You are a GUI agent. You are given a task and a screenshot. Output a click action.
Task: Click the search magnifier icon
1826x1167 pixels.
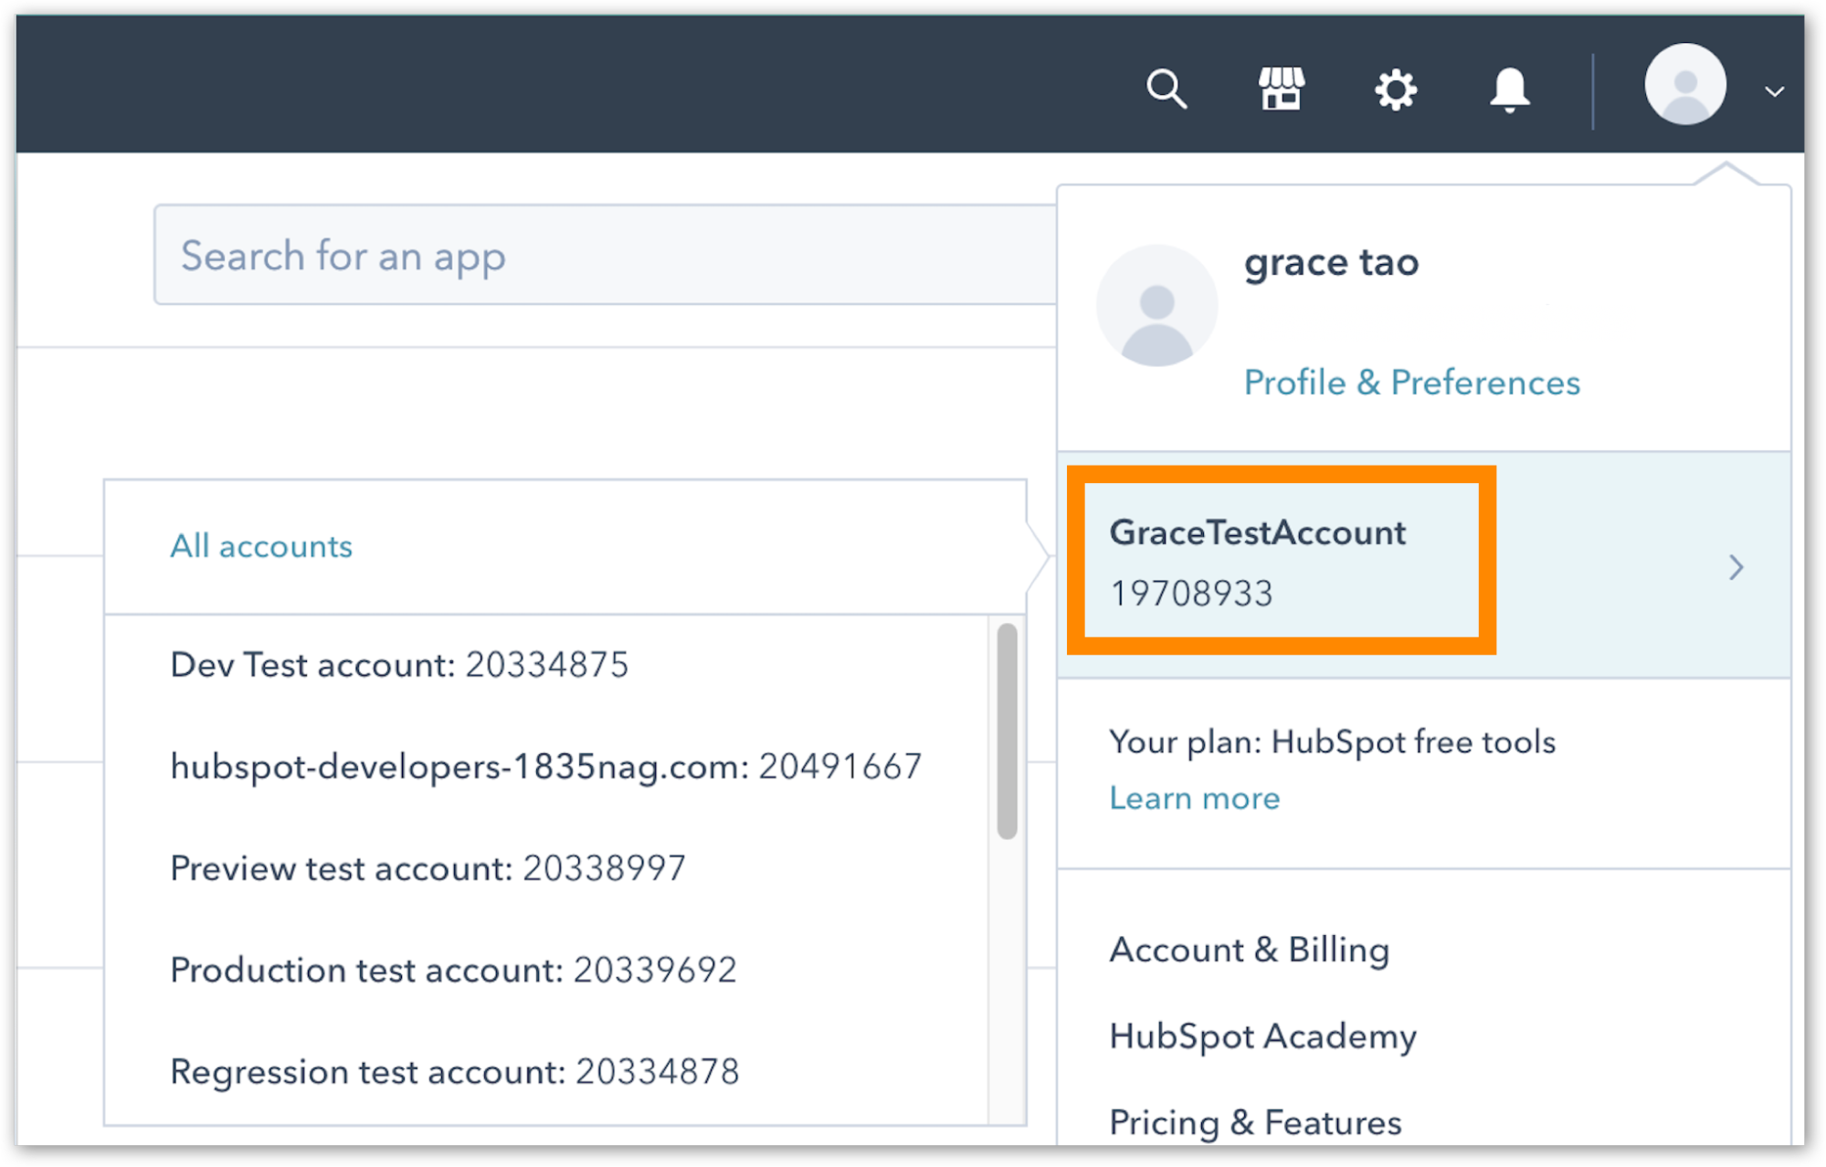pos(1166,89)
